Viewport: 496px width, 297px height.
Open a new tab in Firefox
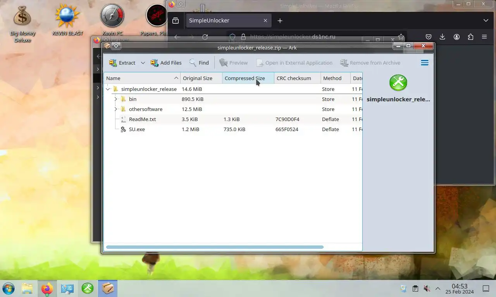tap(280, 20)
